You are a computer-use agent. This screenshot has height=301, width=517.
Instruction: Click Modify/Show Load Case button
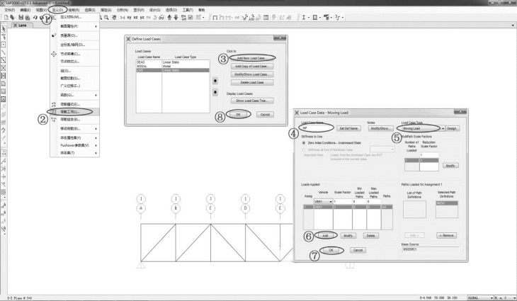tap(252, 74)
